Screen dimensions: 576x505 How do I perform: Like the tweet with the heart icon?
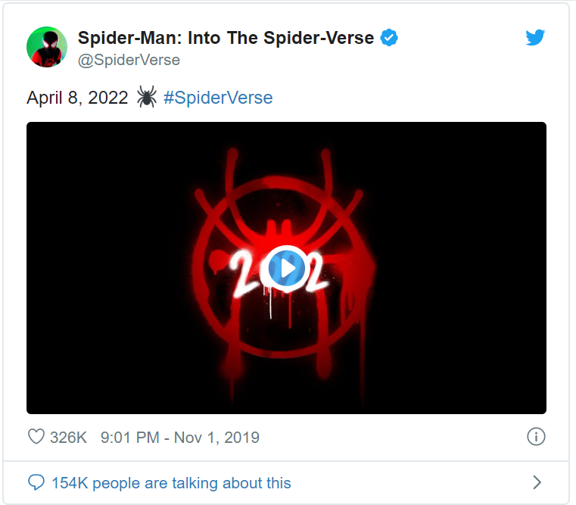[x=36, y=437]
